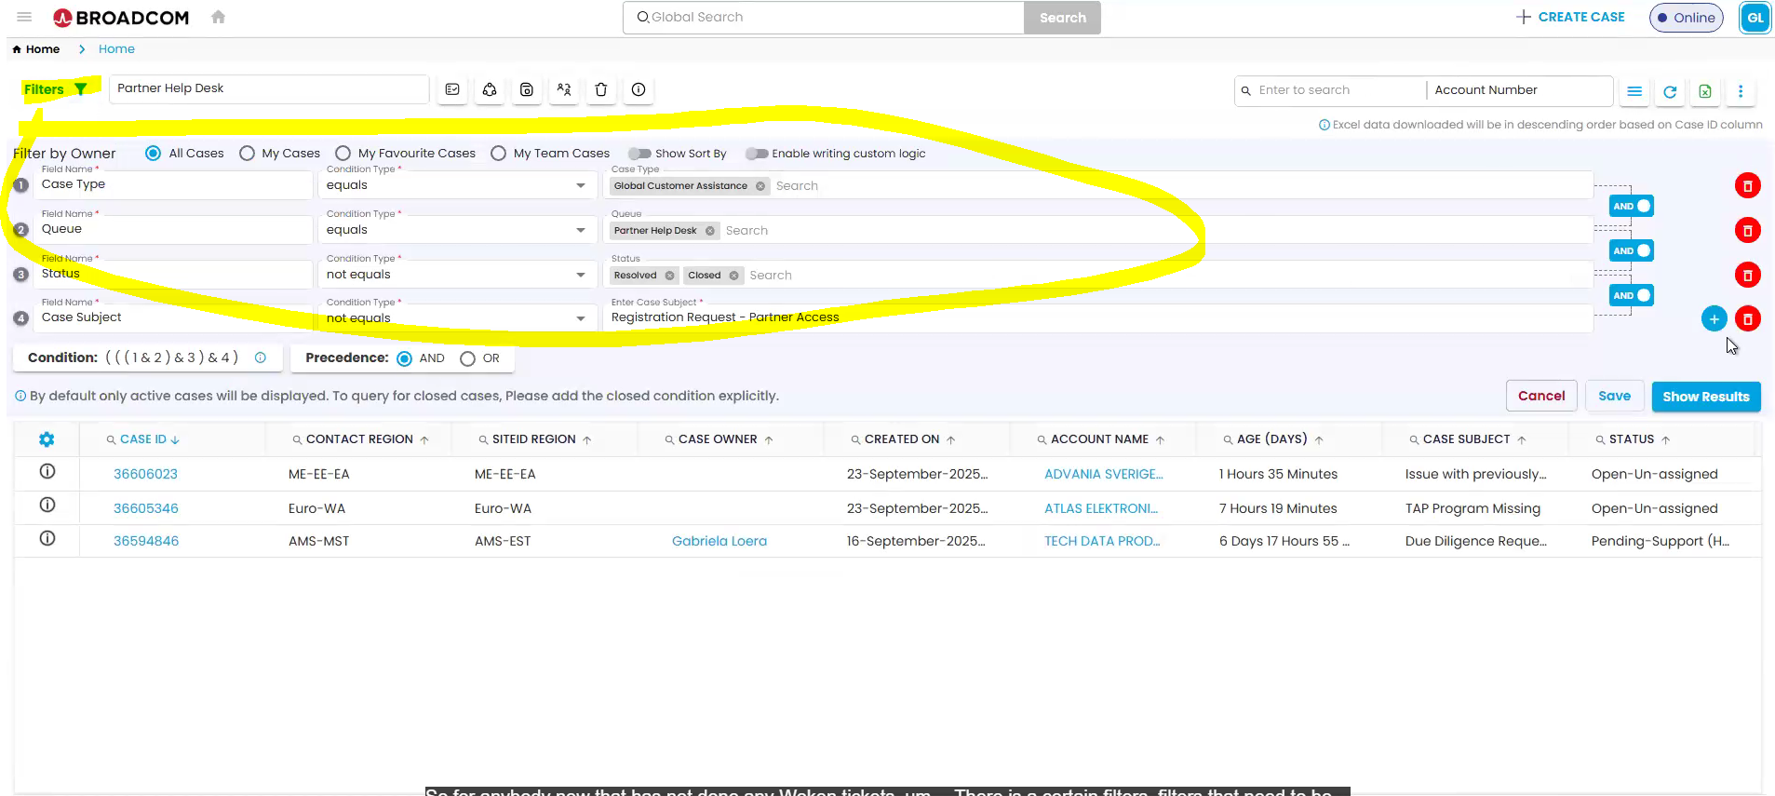
Task: Click the three-line list view icon
Action: point(1634,91)
